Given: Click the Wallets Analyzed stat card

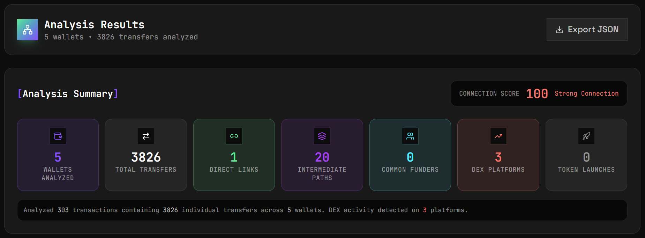Looking at the screenshot, I should (x=58, y=155).
